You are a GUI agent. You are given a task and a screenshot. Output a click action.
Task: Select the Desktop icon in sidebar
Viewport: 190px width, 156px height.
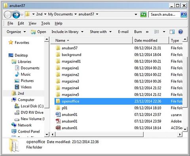pyautogui.click(x=11, y=55)
